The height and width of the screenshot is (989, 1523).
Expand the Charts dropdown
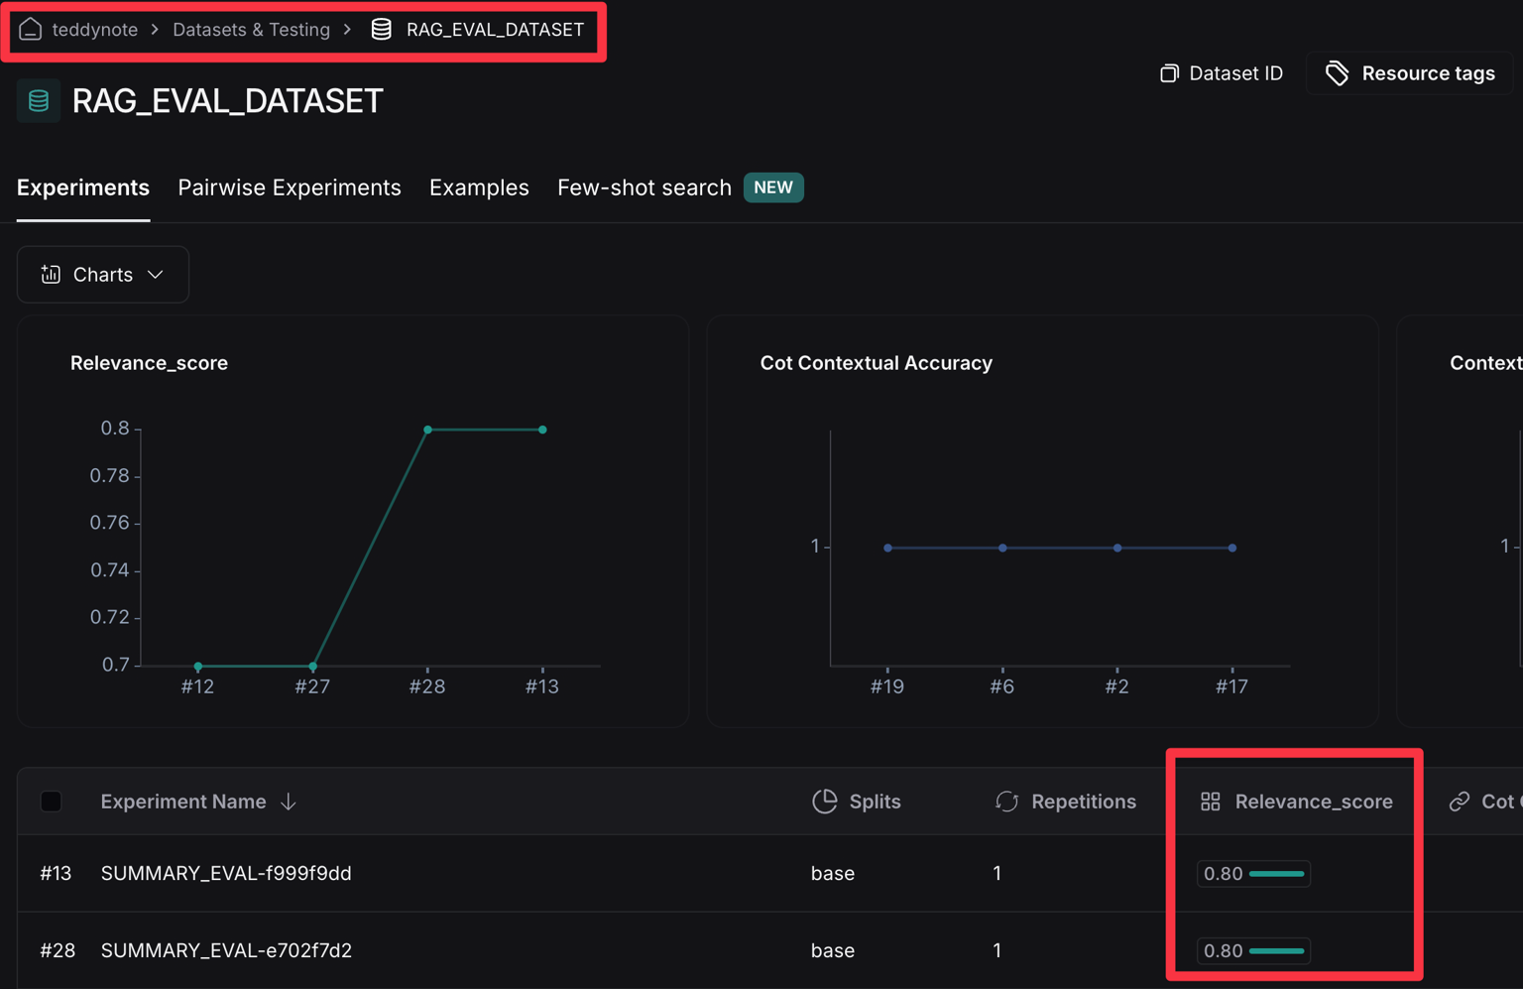(x=103, y=275)
